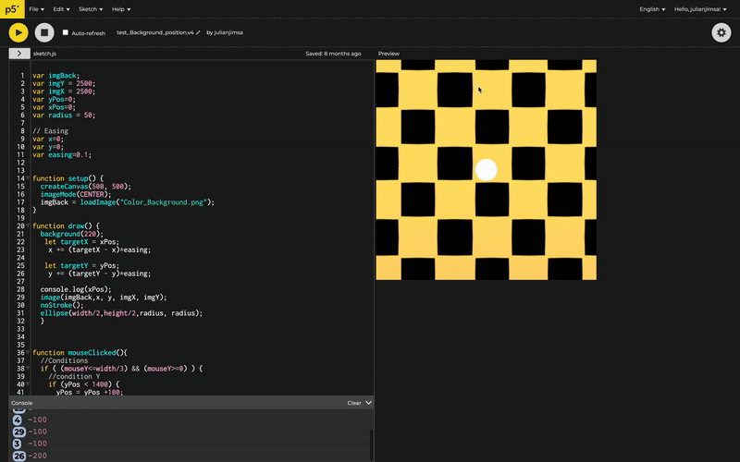Fold the mouseClicked function at line 36
Image resolution: width=740 pixels, height=462 pixels.
[28, 352]
